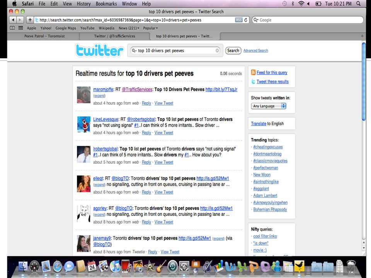
Task: Click the Safari address bar URL
Action: click(x=120, y=20)
